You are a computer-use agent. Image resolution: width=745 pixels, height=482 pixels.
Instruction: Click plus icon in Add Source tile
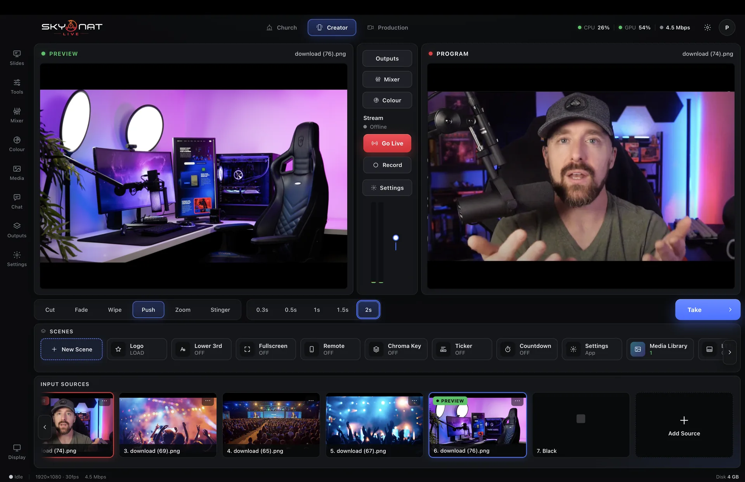tap(684, 420)
